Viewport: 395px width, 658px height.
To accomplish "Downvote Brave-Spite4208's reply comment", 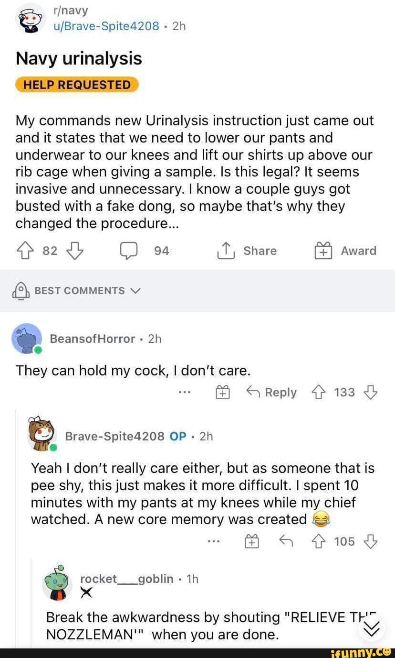I will coord(370,541).
